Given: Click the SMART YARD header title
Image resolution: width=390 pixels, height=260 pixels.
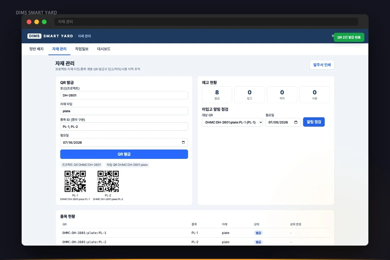Looking at the screenshot, I should click(58, 36).
